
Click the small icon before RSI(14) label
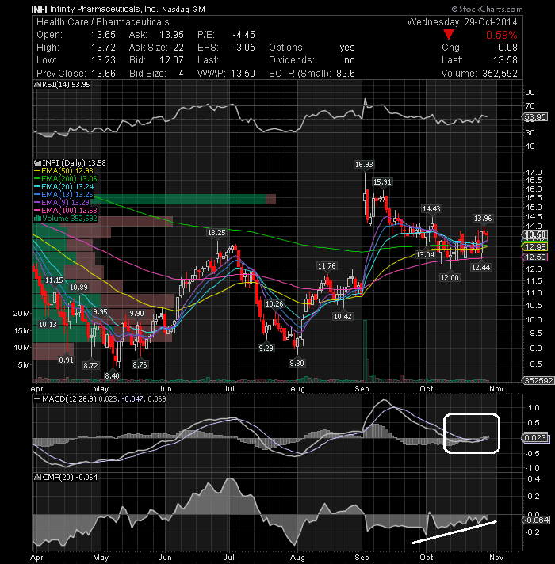tap(37, 85)
